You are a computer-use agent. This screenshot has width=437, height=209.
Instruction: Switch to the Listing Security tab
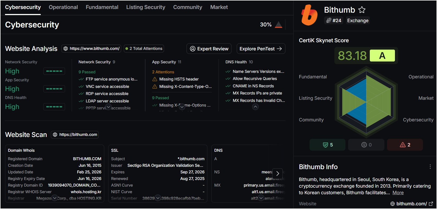[x=145, y=7]
